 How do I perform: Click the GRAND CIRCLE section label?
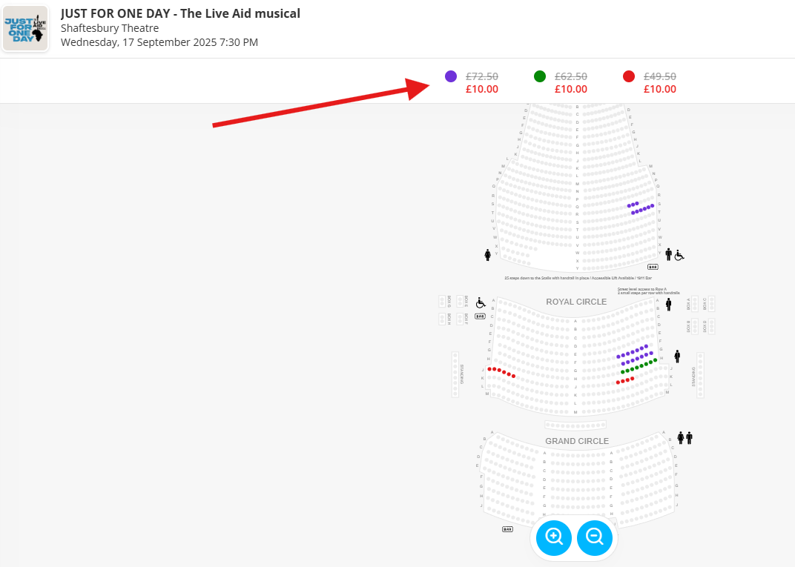(x=577, y=441)
